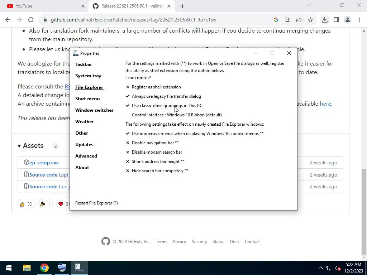The height and width of the screenshot is (275, 367).
Task: Open the 'here' archive link
Action: [325, 104]
